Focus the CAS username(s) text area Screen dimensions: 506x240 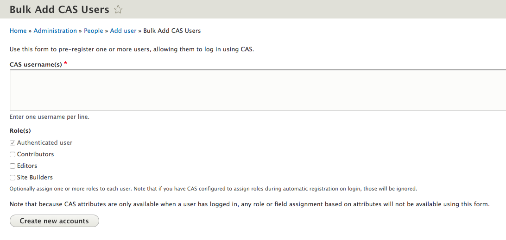(258, 90)
